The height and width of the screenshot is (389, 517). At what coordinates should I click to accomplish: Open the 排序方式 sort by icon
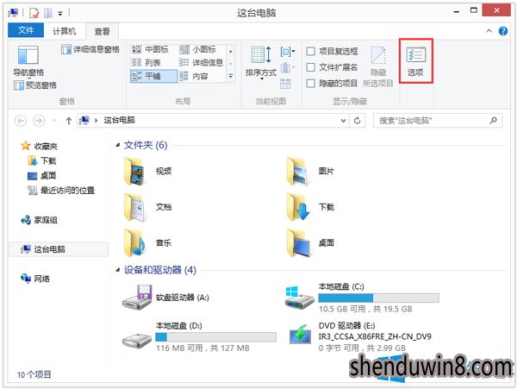(261, 54)
